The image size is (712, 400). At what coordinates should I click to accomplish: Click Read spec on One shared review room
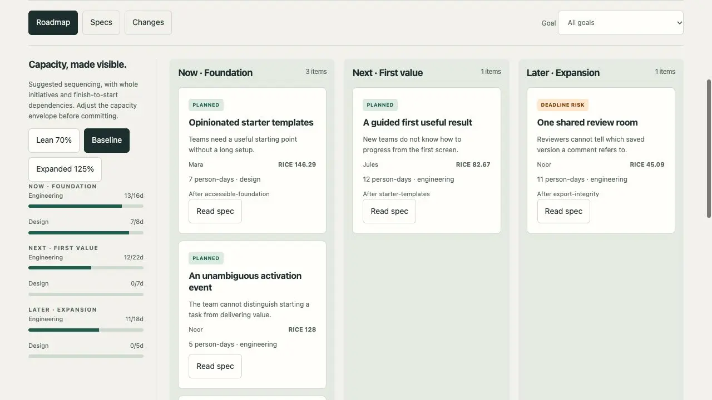click(x=563, y=211)
